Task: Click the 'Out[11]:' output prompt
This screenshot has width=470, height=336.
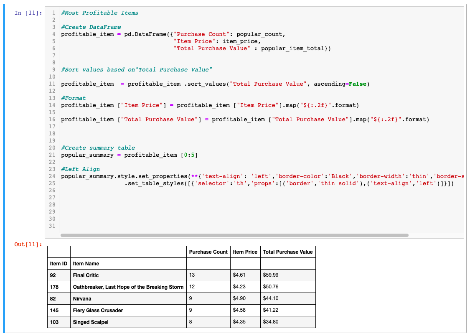Action: pyautogui.click(x=28, y=244)
